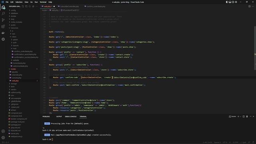Image resolution: width=256 pixels, height=144 pixels.
Task: Open editor More Actions ellipsis
Action: point(253,6)
